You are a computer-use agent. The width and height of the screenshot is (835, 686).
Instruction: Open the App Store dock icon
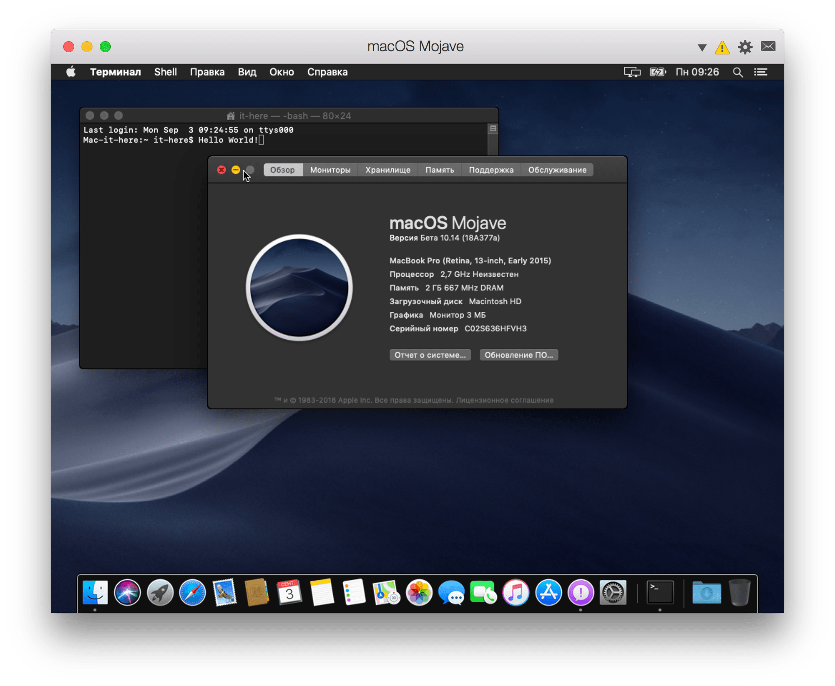548,593
